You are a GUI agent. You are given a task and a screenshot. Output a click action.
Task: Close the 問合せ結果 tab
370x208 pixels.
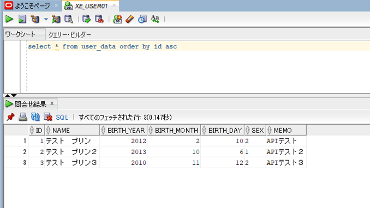click(52, 103)
